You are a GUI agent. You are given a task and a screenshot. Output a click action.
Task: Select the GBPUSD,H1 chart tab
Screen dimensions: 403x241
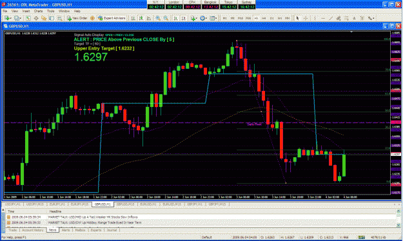103,204
